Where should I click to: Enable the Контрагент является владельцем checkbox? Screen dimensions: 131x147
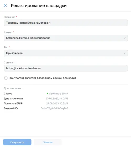[x=6, y=78]
